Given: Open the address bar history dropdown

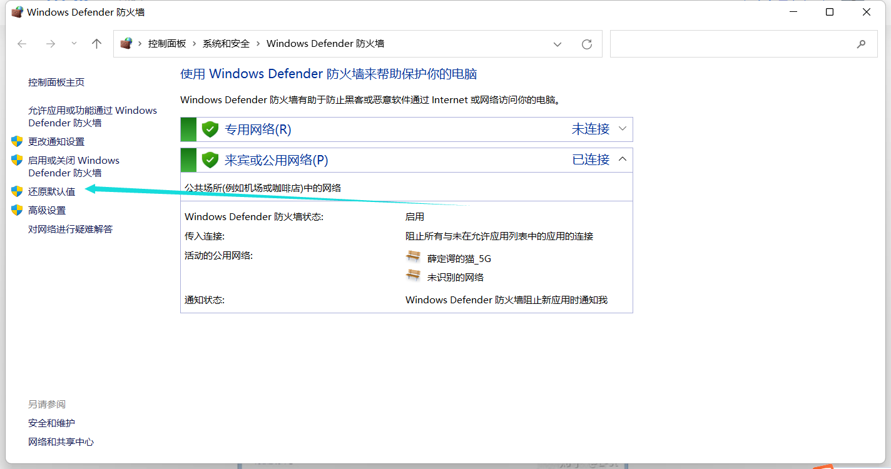Looking at the screenshot, I should [558, 44].
